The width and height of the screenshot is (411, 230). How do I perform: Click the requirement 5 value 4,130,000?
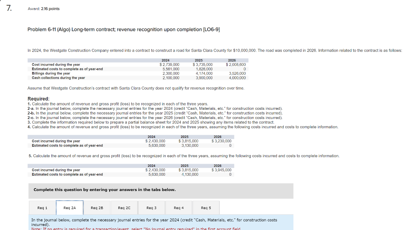click(x=190, y=175)
